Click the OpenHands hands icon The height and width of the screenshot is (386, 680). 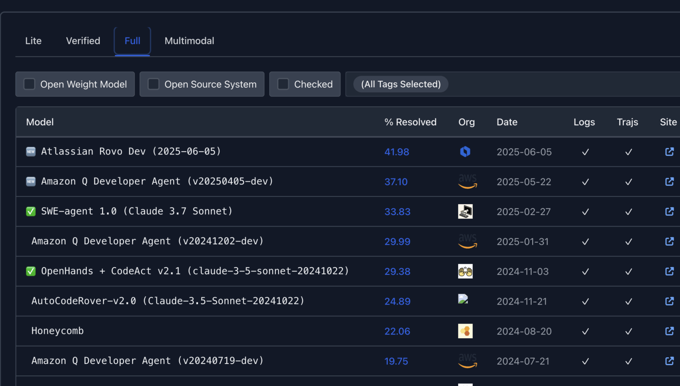click(466, 271)
